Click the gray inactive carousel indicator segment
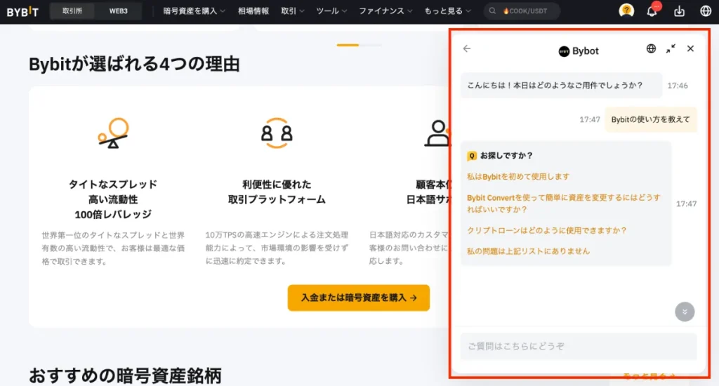Viewport: 719px width, 386px height. pos(370,45)
